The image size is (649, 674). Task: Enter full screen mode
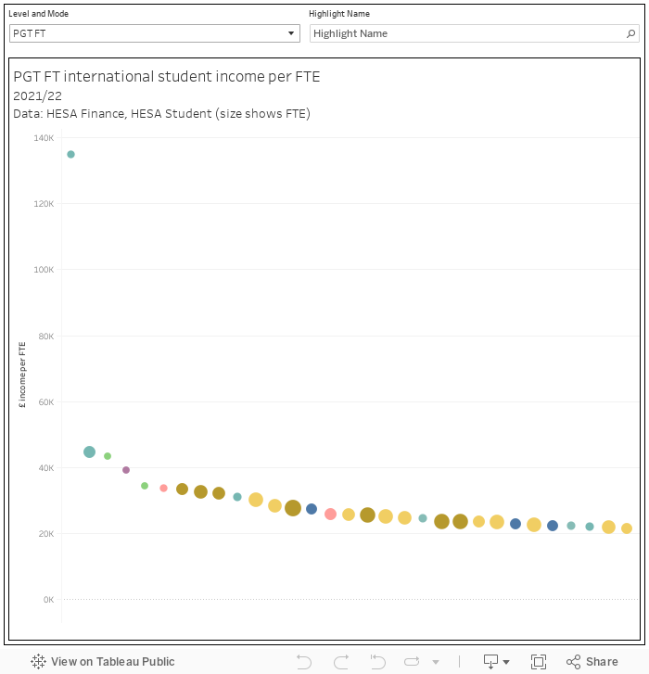(539, 661)
